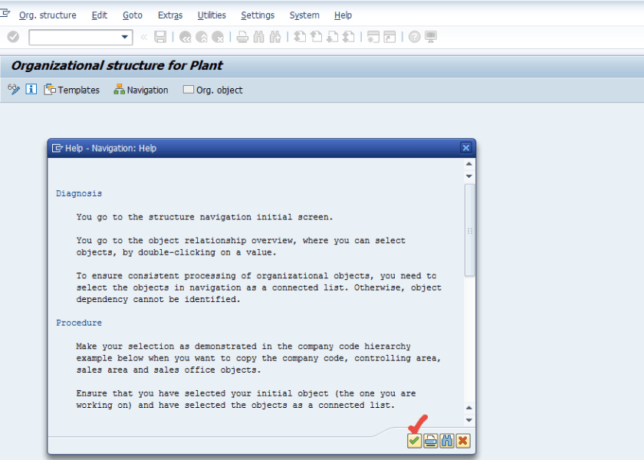
Task: Click the Organizational structure for Plant title
Action: pos(117,65)
